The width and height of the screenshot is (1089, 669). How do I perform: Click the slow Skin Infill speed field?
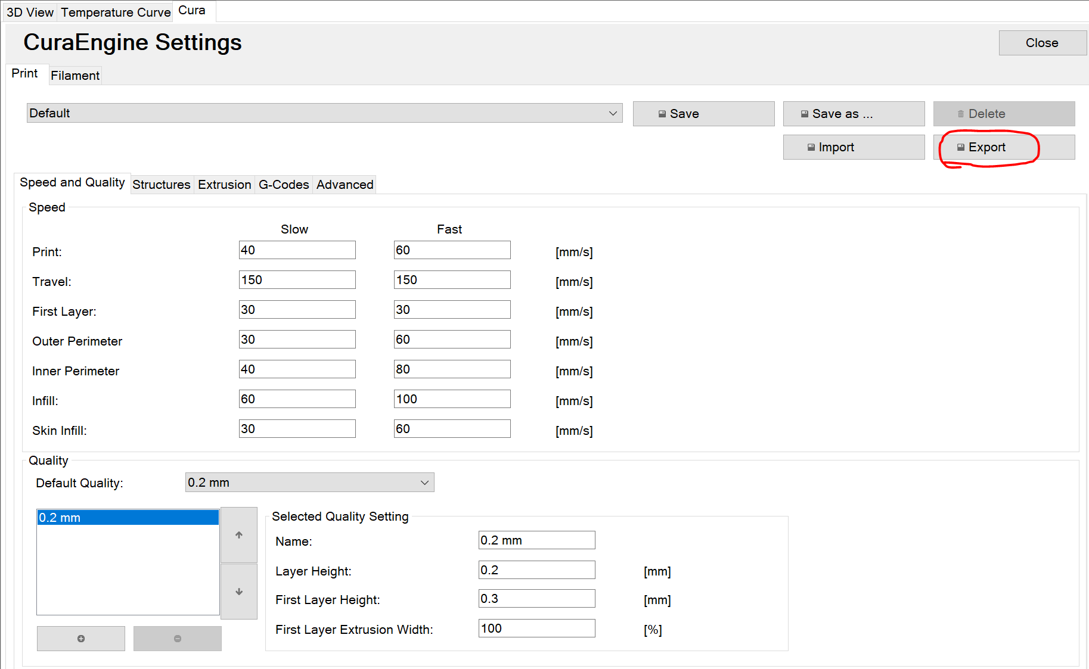(297, 429)
